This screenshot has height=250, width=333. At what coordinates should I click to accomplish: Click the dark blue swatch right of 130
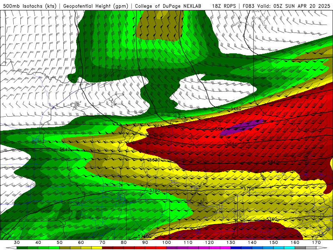(236, 248)
